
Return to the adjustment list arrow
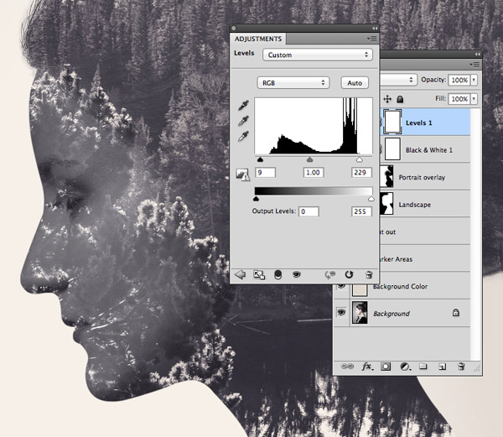[x=240, y=274]
